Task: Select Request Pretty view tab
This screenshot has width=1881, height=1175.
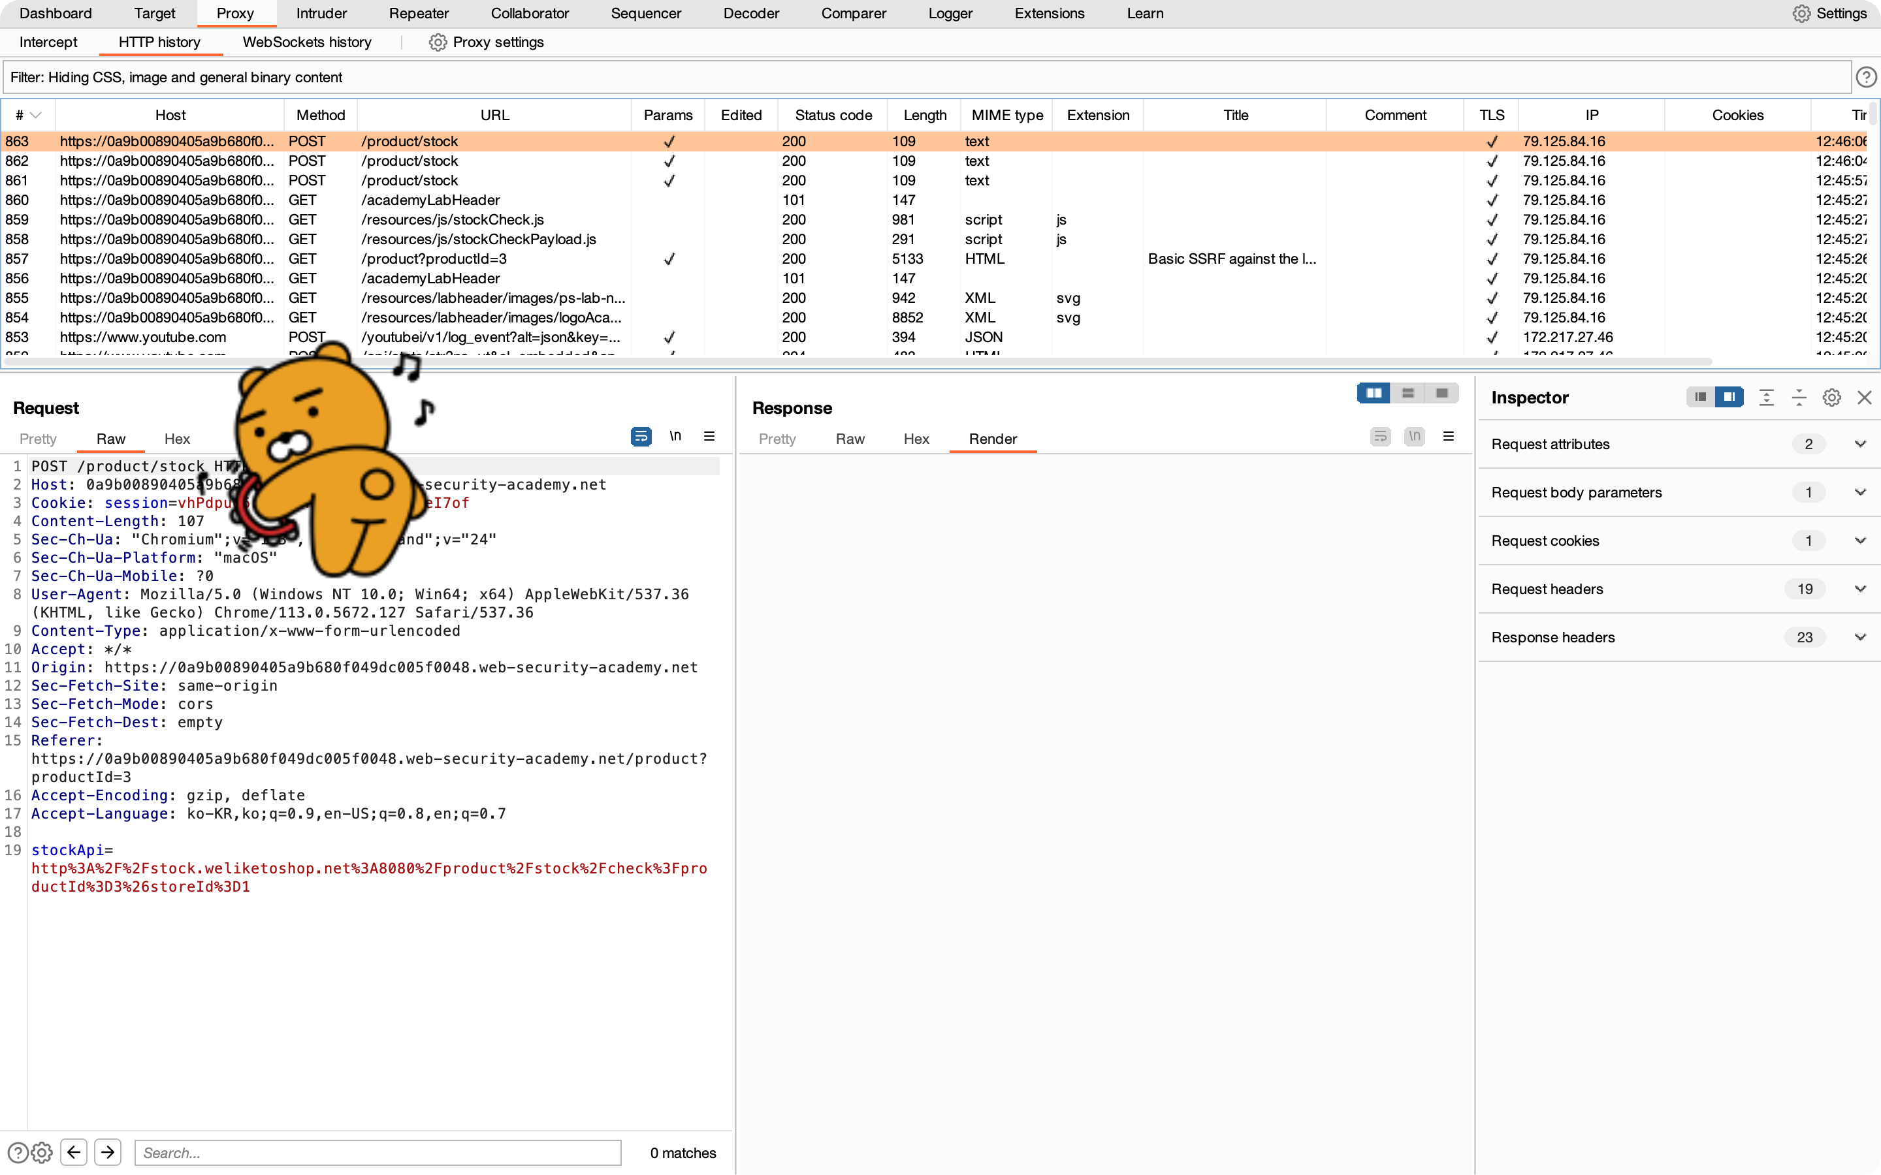Action: coord(38,438)
